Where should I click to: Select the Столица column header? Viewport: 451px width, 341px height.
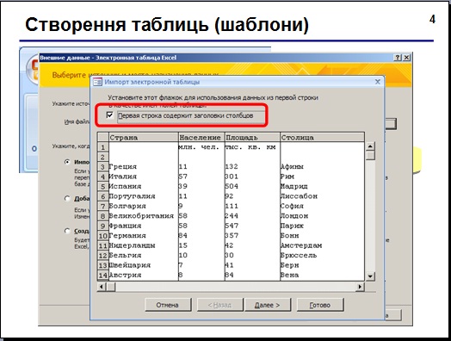click(322, 137)
